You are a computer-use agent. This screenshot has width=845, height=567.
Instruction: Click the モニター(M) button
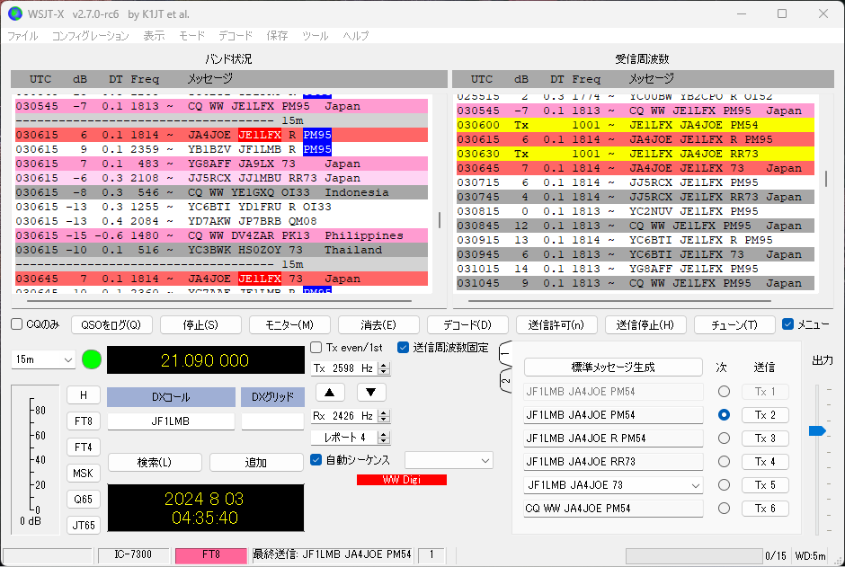point(289,324)
